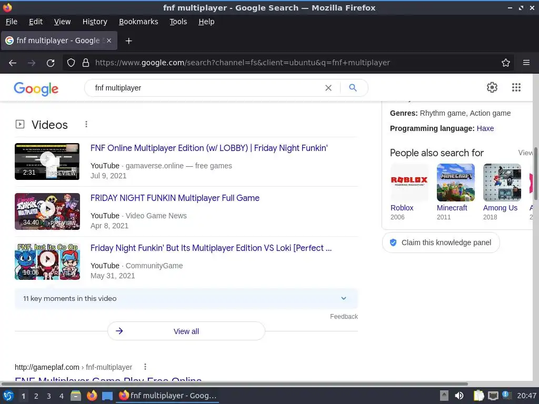Open a new browser tab

coord(128,41)
